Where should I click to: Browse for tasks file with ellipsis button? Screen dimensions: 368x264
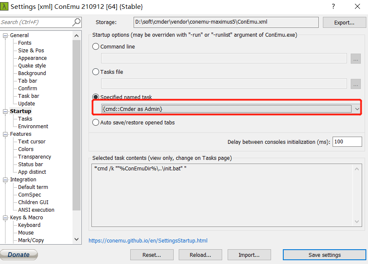355,84
